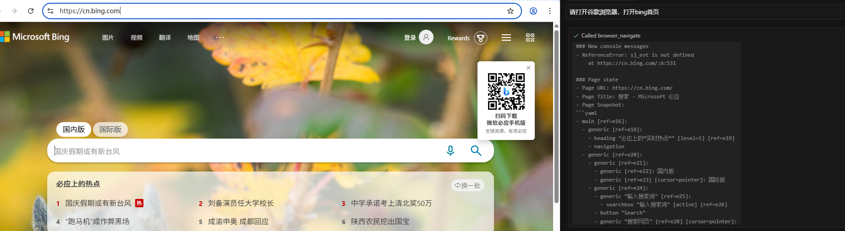The image size is (845, 231).
Task: Bookmark this page with the star icon
Action: click(510, 11)
